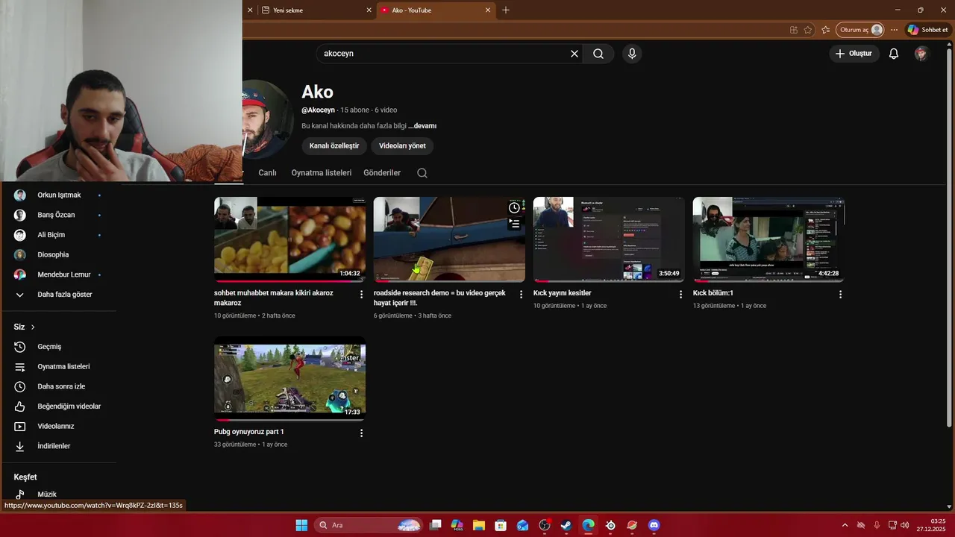
Task: Add roadside research video to queue
Action: 514,223
